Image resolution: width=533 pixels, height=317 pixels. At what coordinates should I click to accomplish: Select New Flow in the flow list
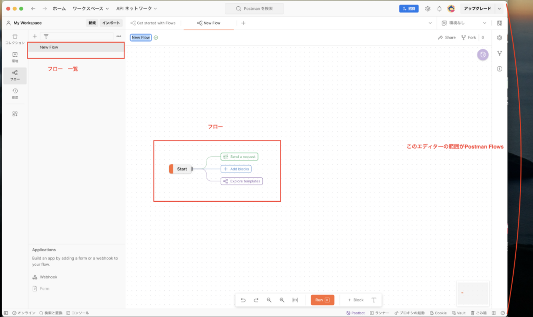tap(76, 47)
